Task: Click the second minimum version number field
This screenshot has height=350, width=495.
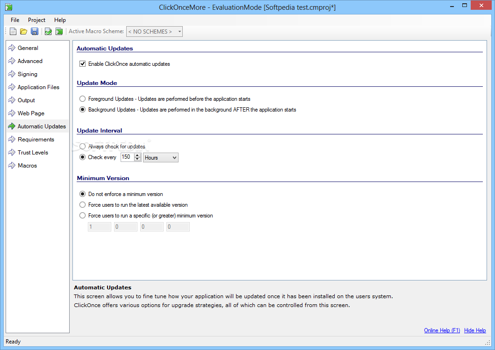Action: point(126,227)
